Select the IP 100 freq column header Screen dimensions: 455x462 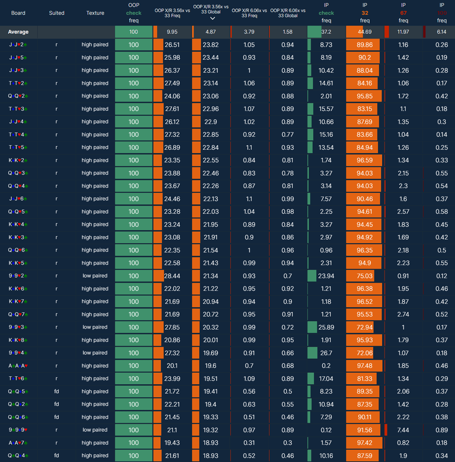(x=442, y=13)
